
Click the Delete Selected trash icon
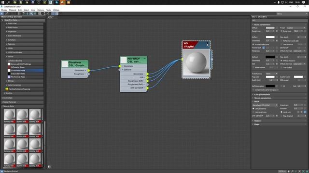coord(19,13)
